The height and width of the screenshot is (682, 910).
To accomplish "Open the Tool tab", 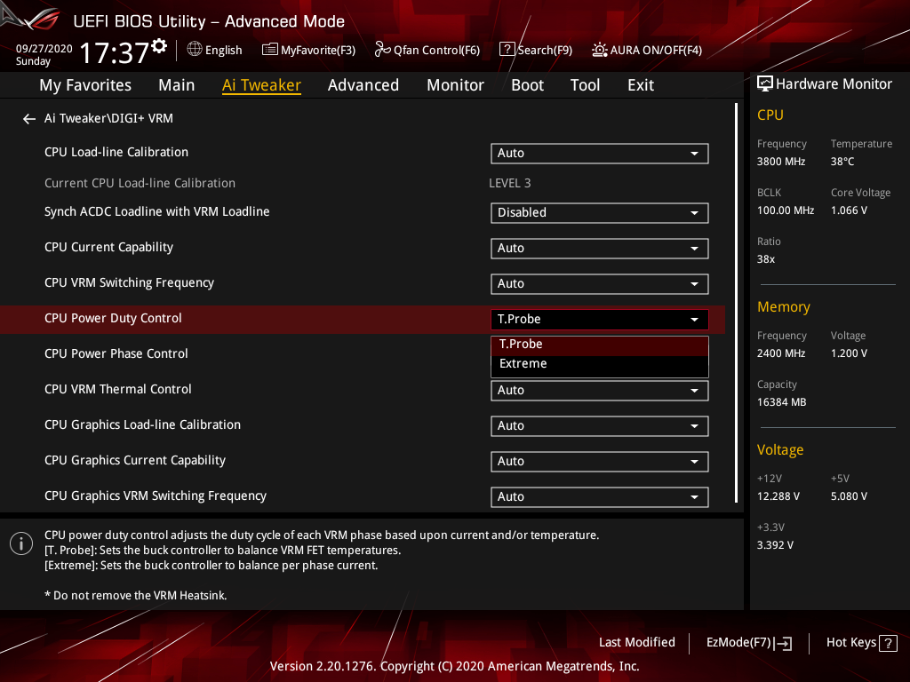I will 585,85.
